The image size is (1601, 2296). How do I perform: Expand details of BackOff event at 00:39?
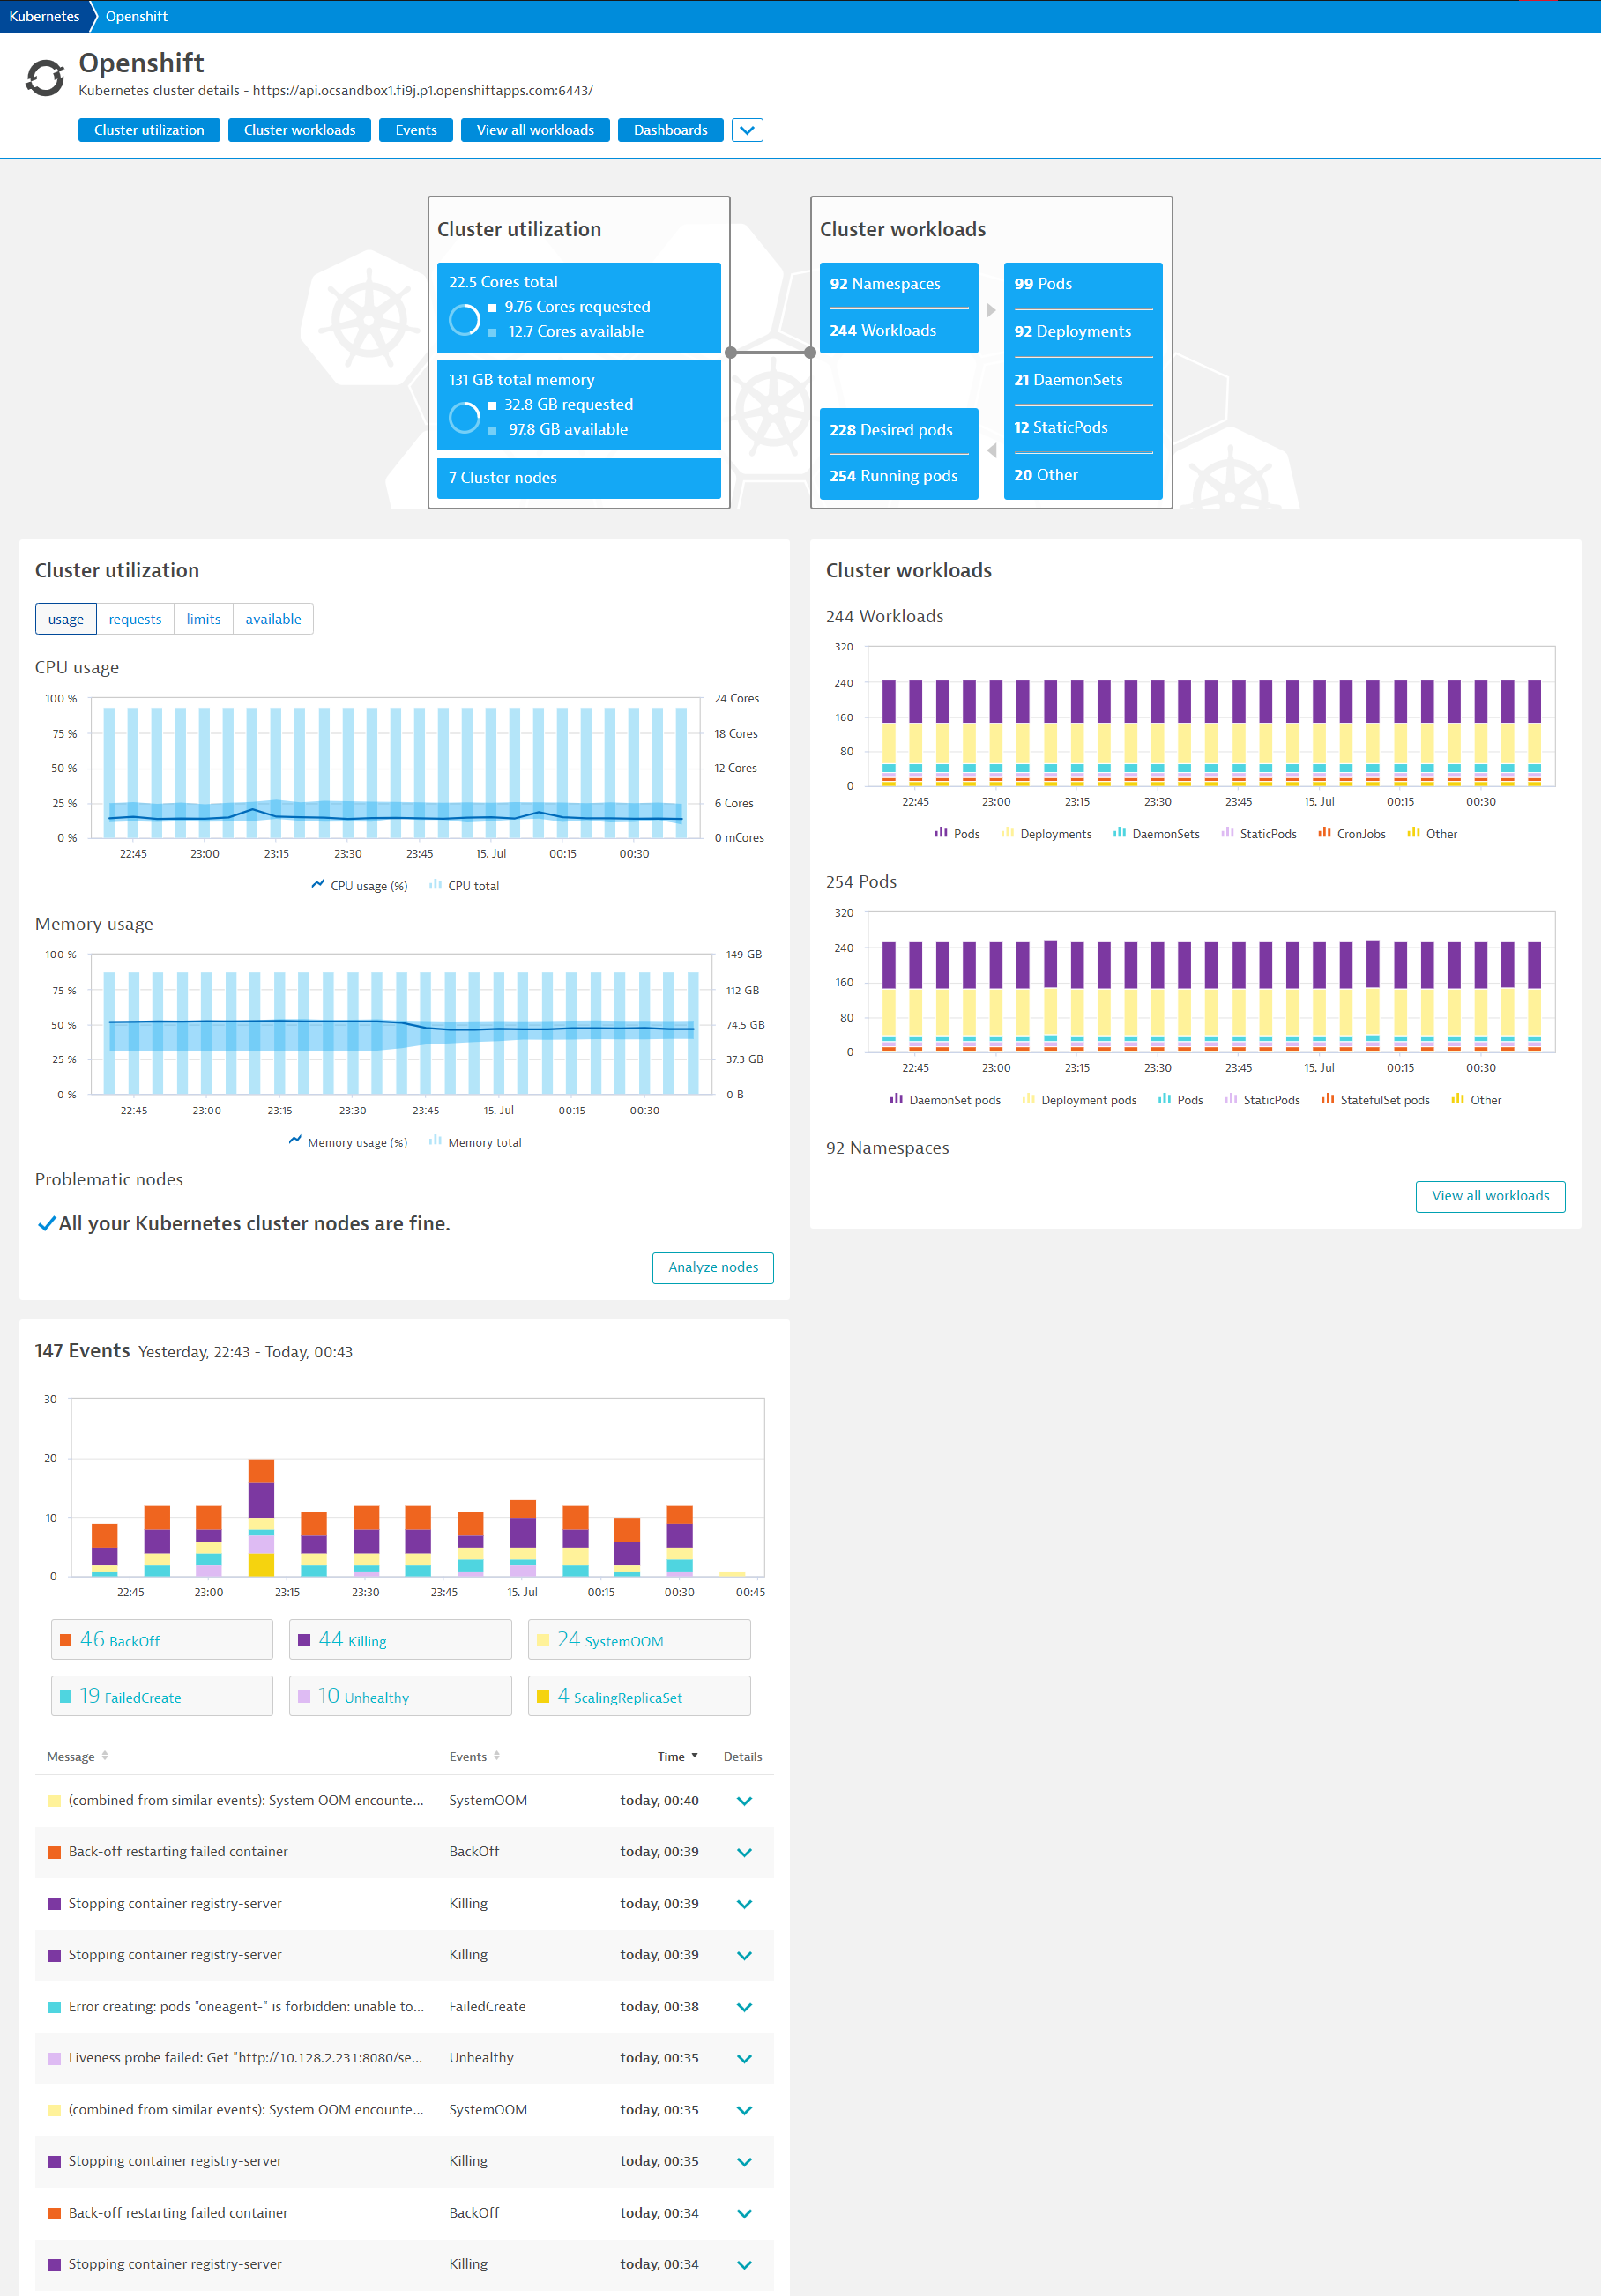click(744, 1852)
